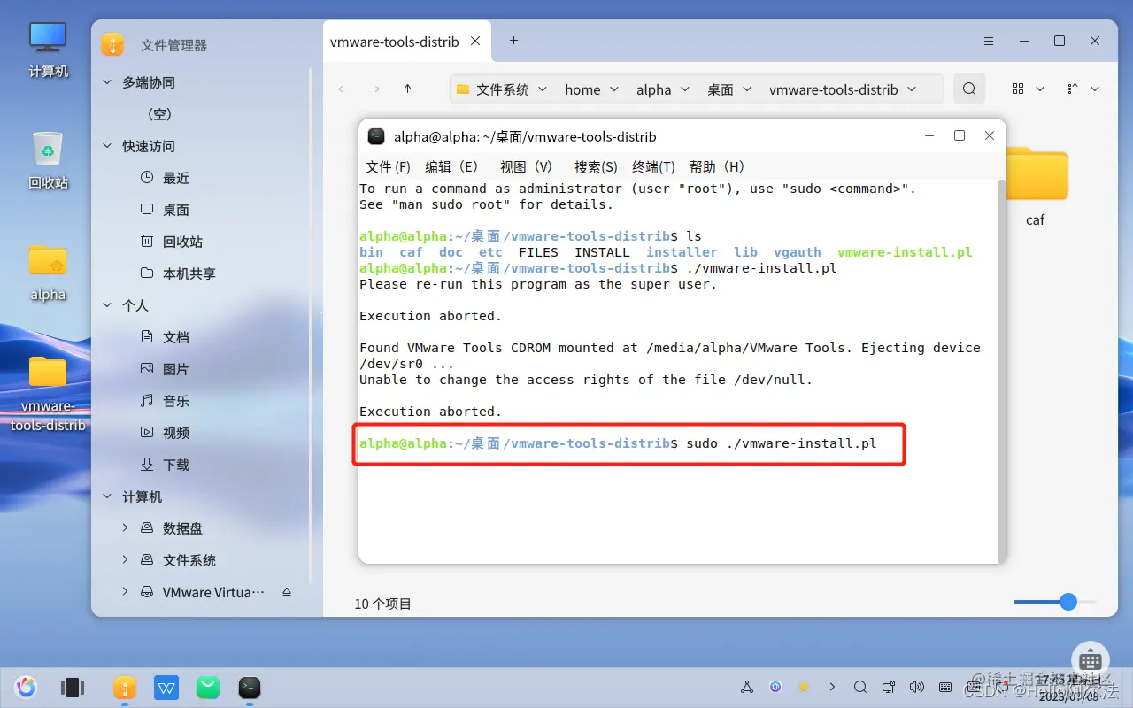Open terminal 搜索(S) menu

pyautogui.click(x=596, y=166)
